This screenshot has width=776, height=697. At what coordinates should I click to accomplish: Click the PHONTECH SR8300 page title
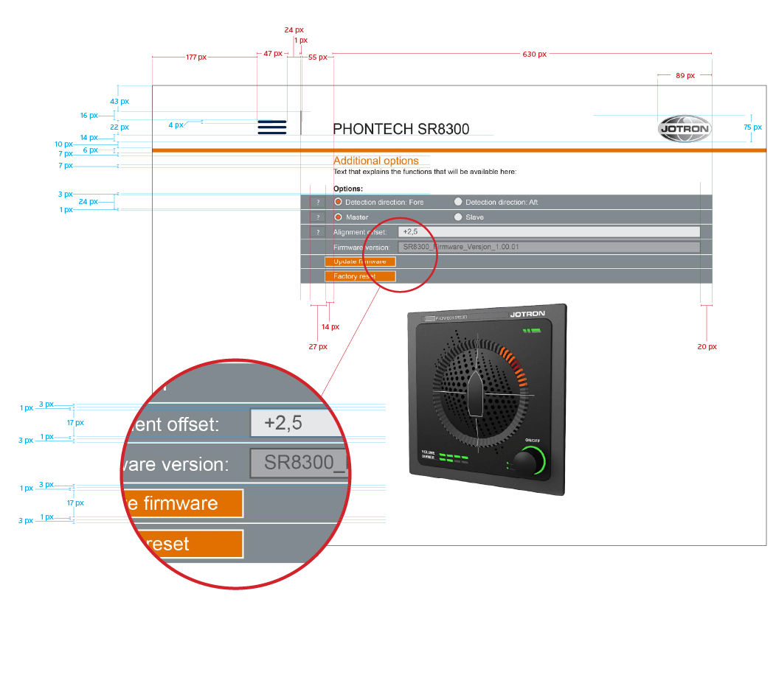(401, 129)
